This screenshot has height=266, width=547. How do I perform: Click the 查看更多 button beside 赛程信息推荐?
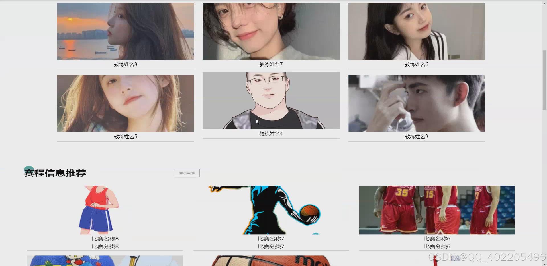point(187,173)
